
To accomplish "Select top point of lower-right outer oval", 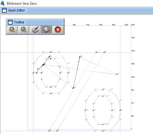I will 103,90.
